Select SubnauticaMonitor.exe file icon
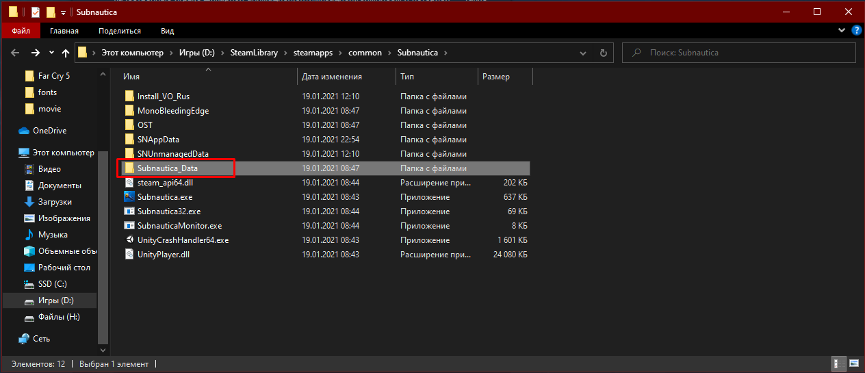The height and width of the screenshot is (373, 865). click(130, 226)
